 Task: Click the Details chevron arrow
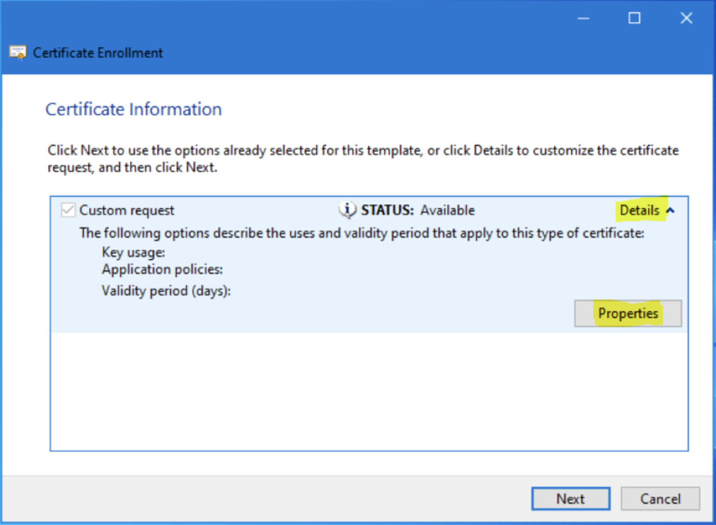pyautogui.click(x=670, y=210)
